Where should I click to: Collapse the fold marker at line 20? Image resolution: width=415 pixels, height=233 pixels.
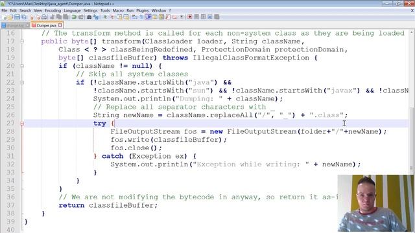(x=22, y=66)
